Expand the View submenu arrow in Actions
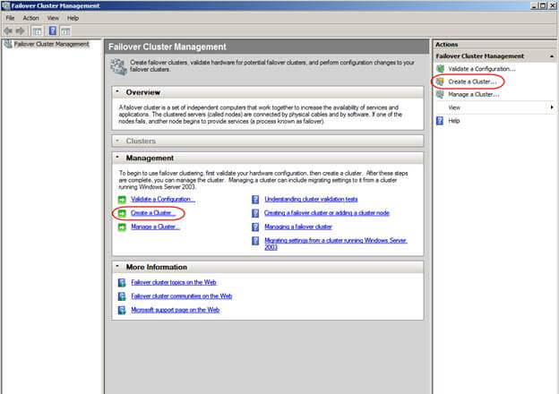The image size is (559, 394). tap(552, 107)
